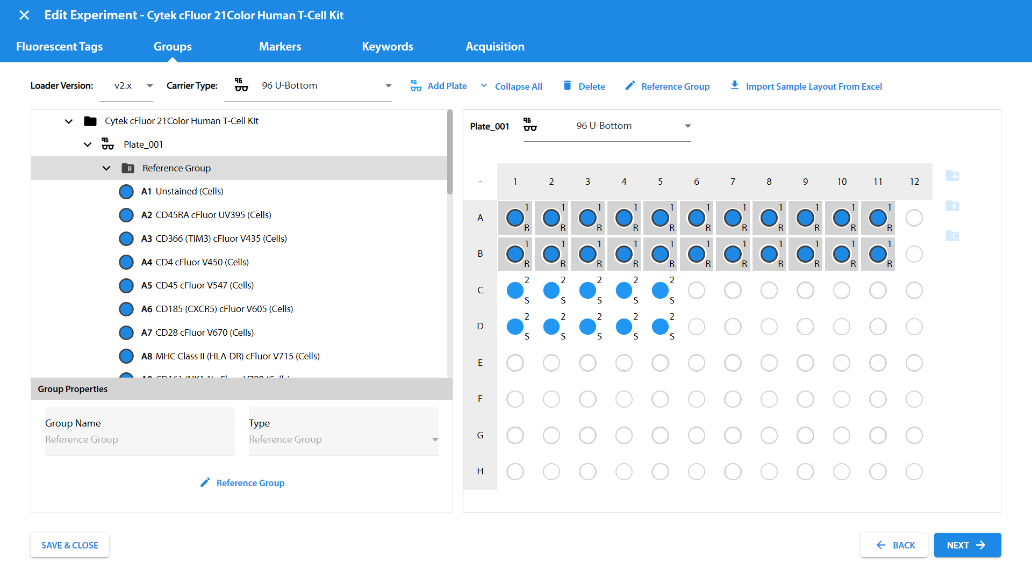Image resolution: width=1032 pixels, height=578 pixels.
Task: Switch to the Markers tab
Action: click(x=280, y=47)
